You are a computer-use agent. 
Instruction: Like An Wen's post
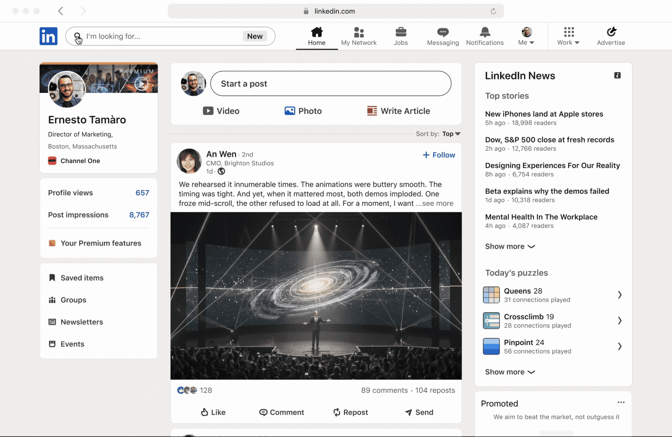[213, 412]
